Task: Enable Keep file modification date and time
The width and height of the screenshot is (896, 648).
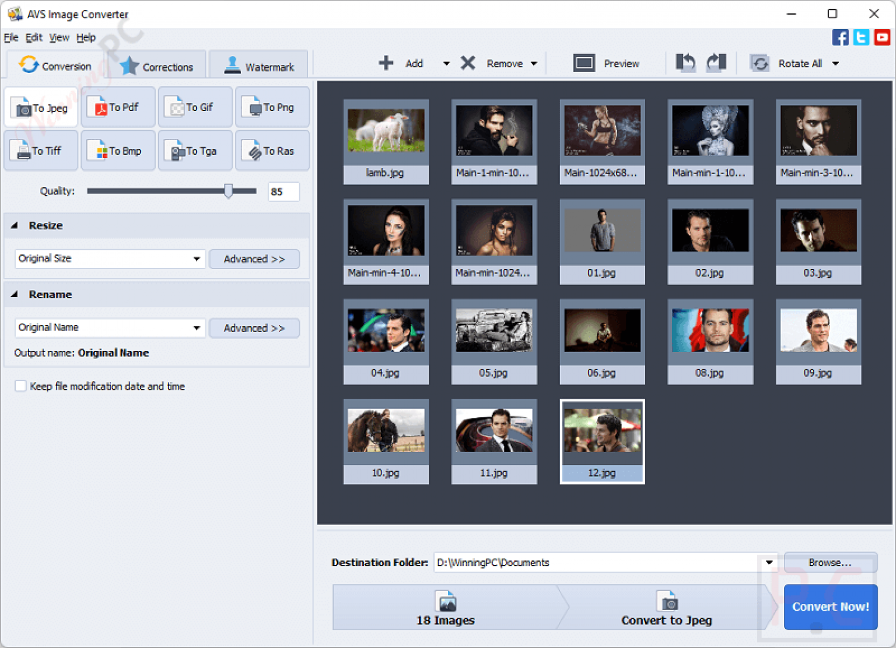Action: coord(20,386)
